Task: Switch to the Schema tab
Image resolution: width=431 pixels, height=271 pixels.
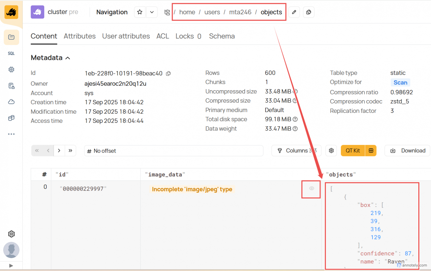Action: 222,36
